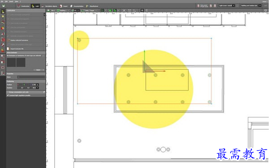The image size is (271, 168).
Task: Click the green corner handle of arrangement frame
Action: 77,38
